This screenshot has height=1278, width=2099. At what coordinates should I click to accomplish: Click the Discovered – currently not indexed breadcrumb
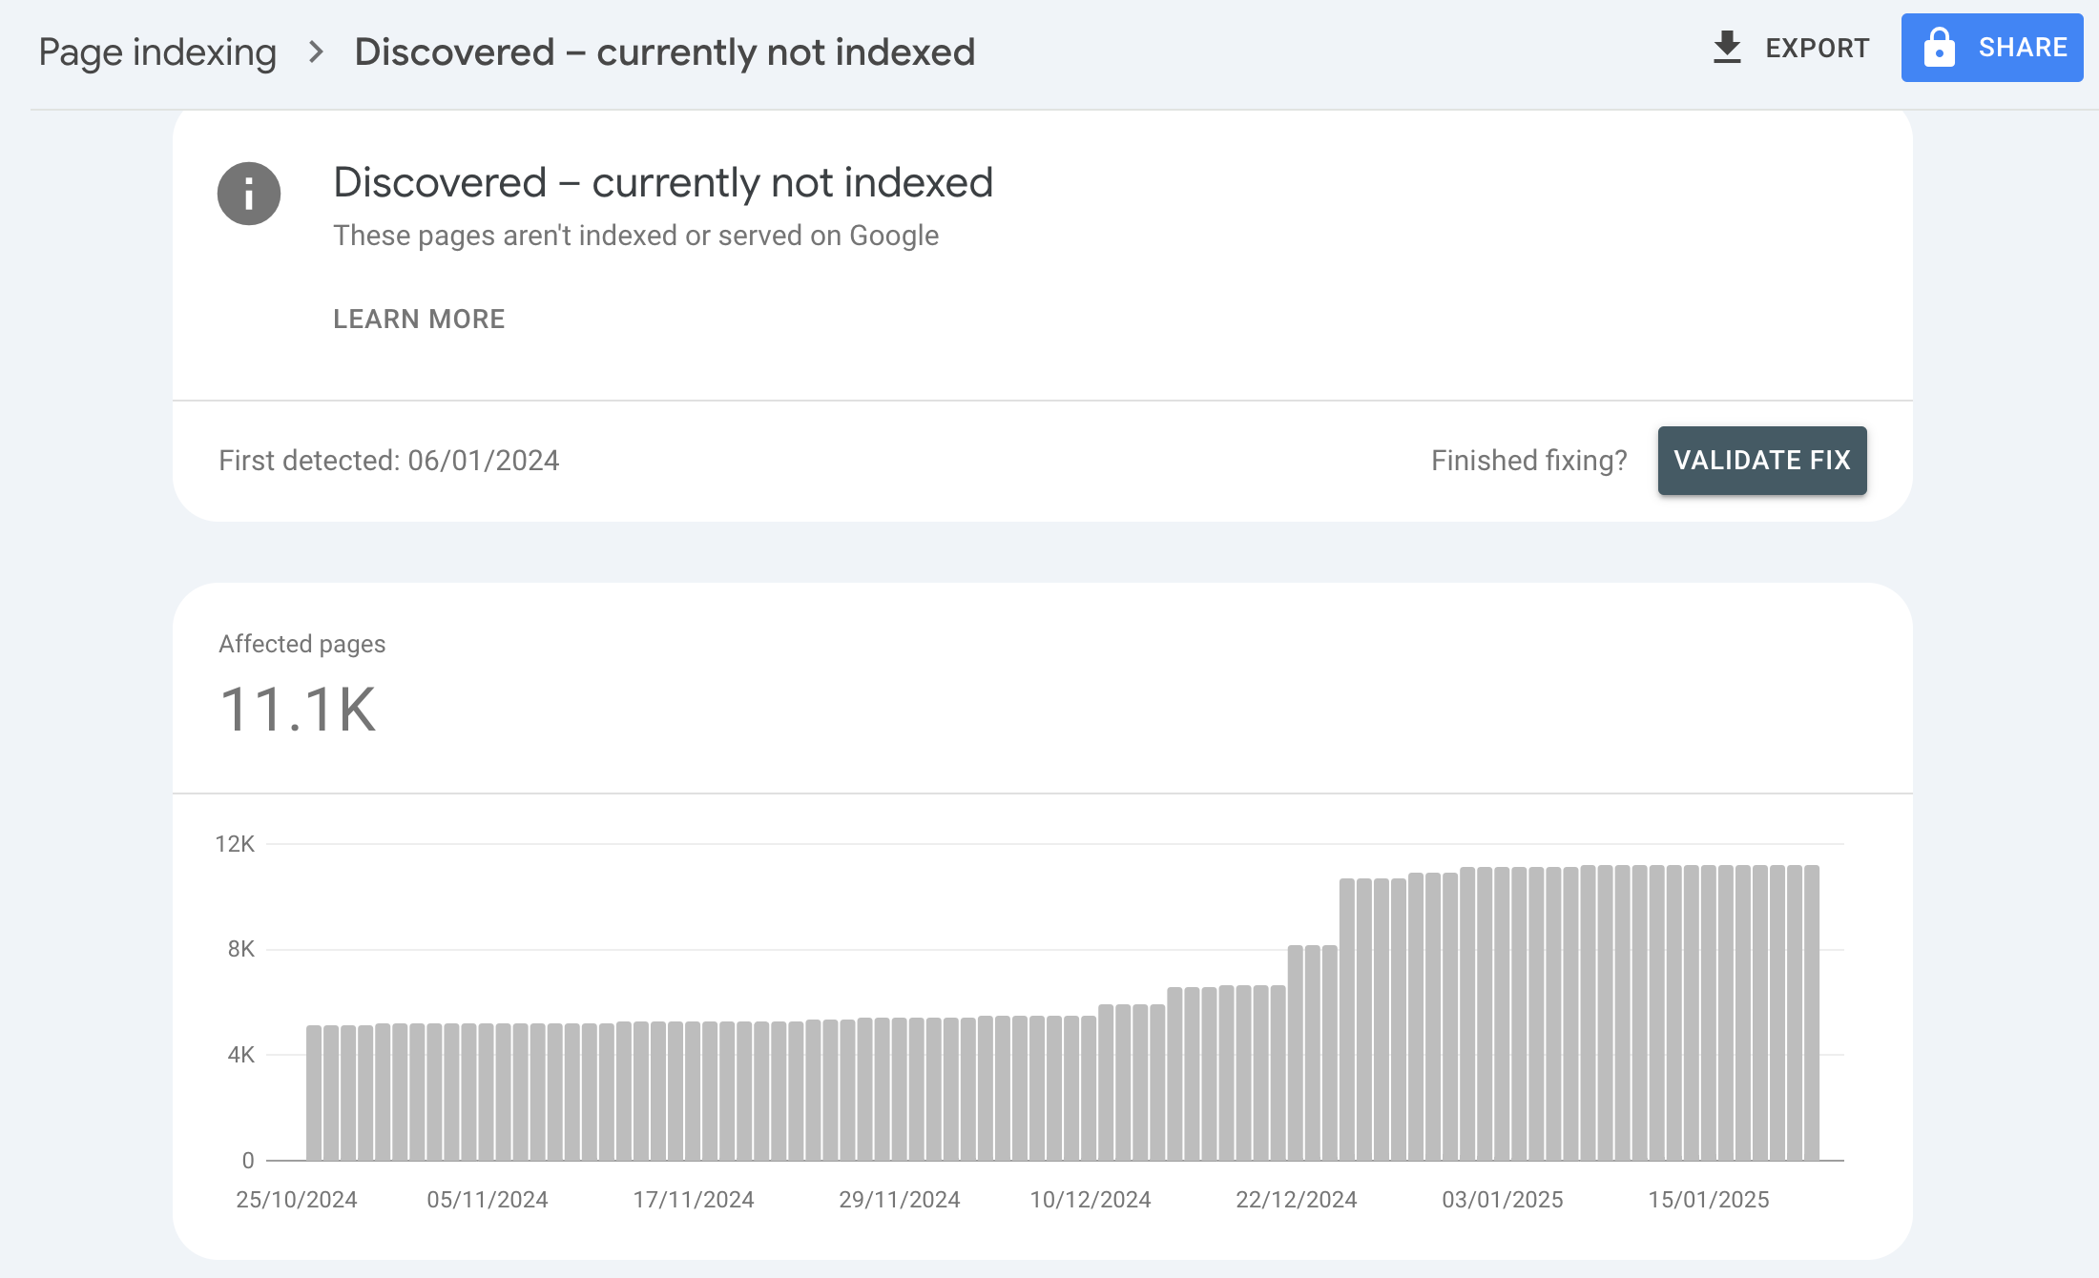point(664,52)
